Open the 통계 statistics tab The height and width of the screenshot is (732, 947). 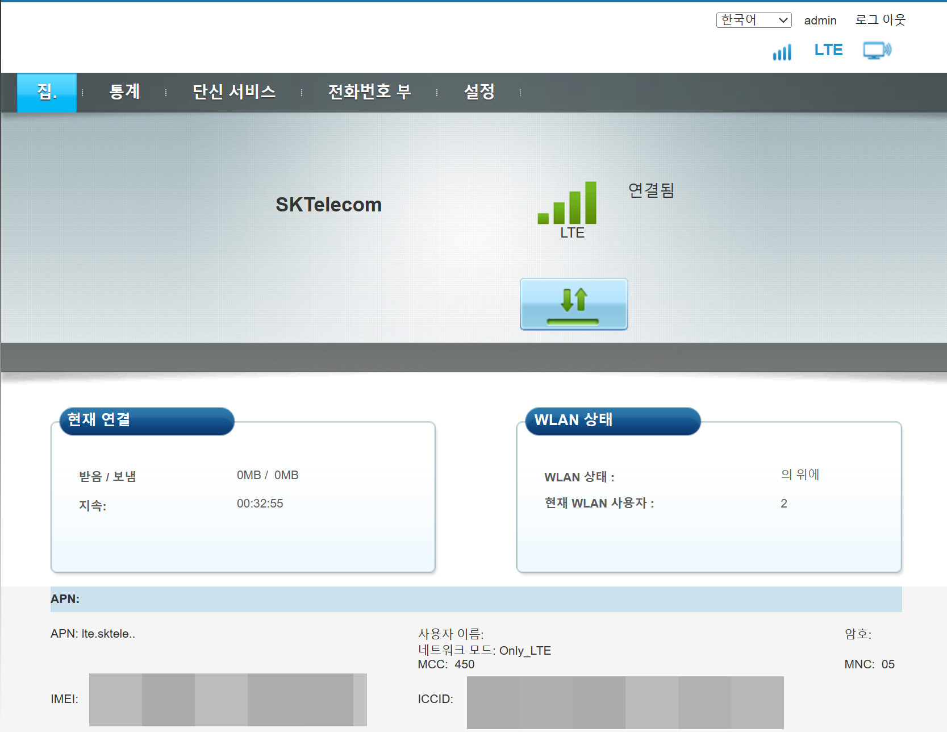(124, 91)
